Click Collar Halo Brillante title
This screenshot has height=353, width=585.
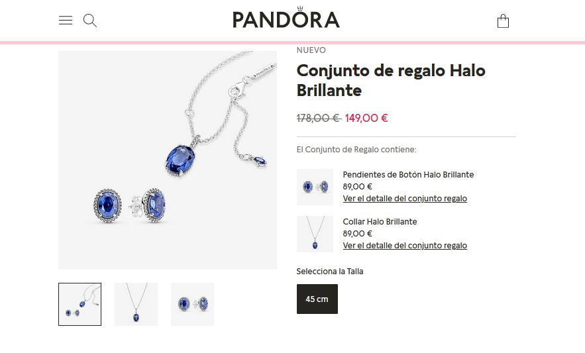coord(380,222)
